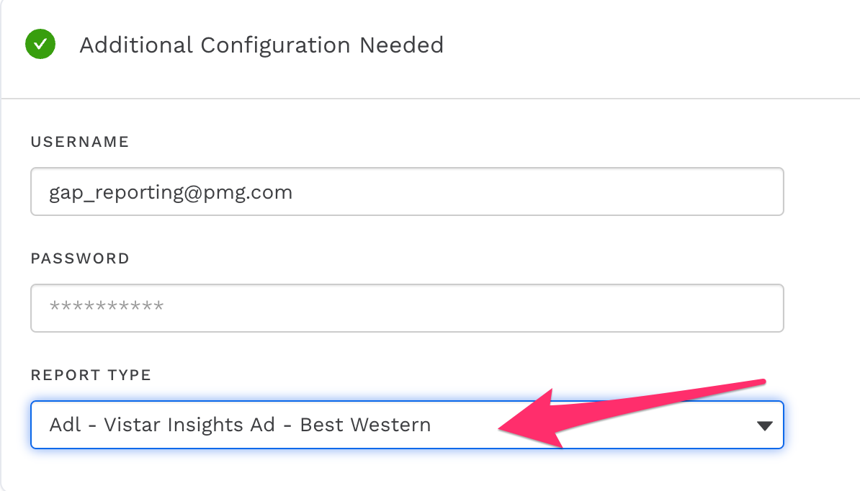
Task: Click empty area right of password asterisks
Action: [468, 307]
